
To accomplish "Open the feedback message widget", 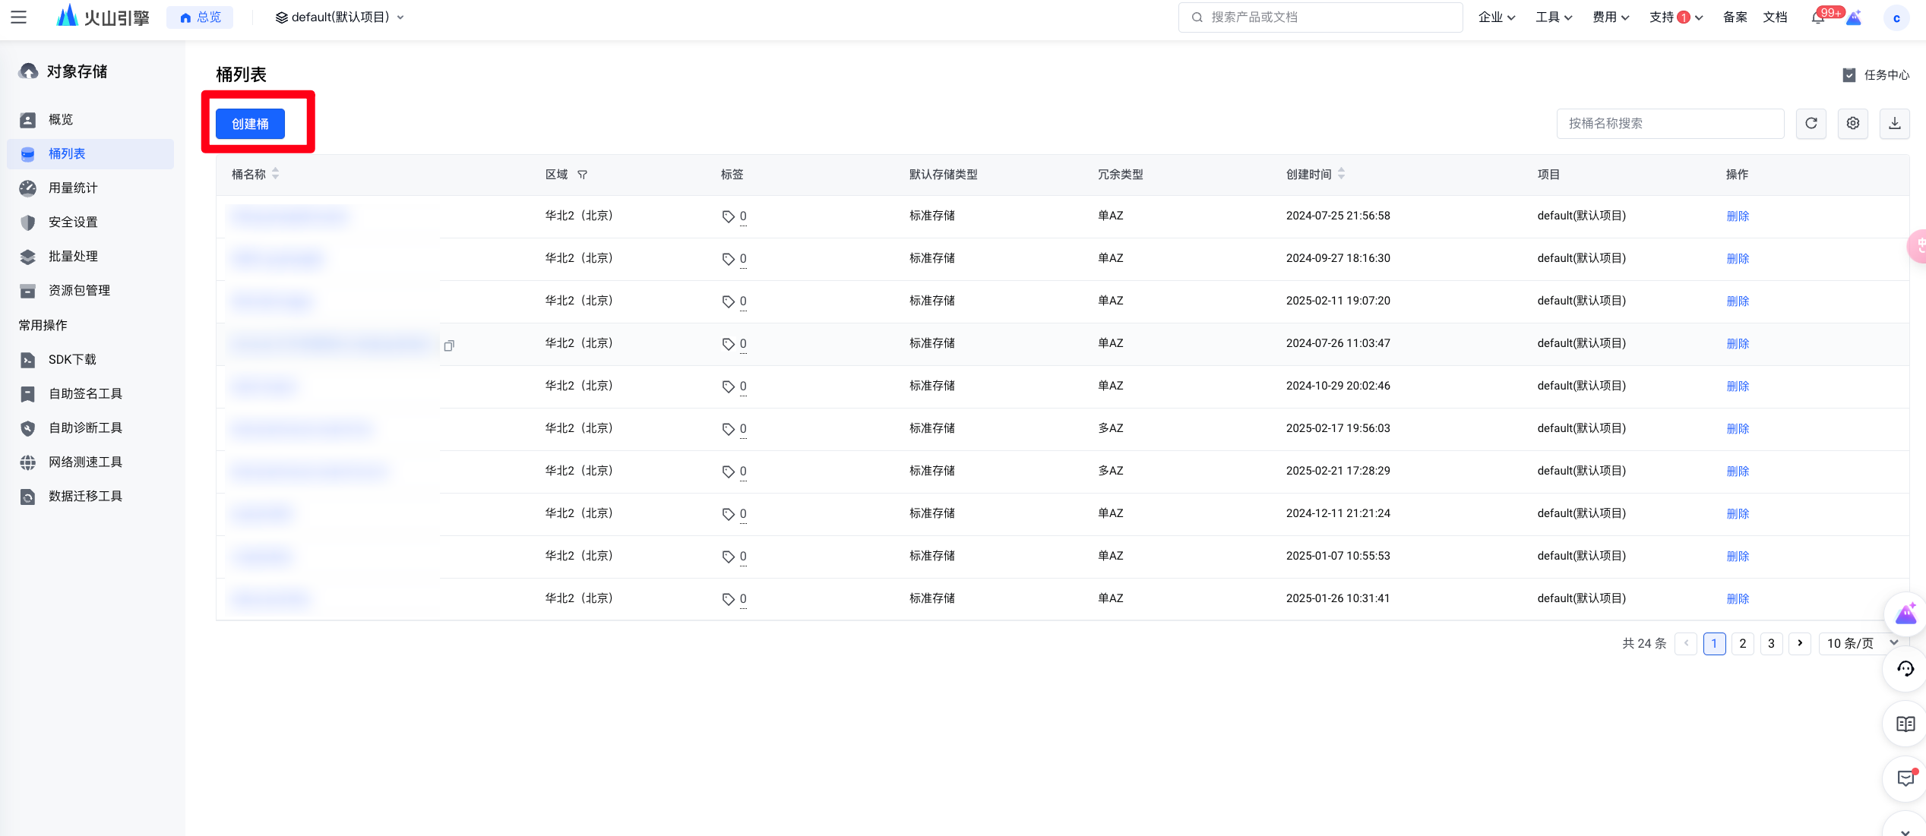I will (1905, 778).
